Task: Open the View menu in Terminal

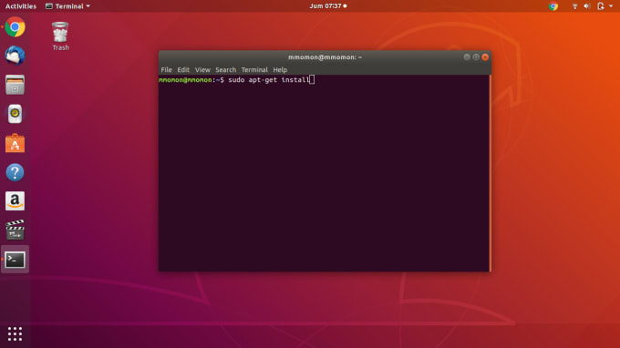Action: [202, 69]
